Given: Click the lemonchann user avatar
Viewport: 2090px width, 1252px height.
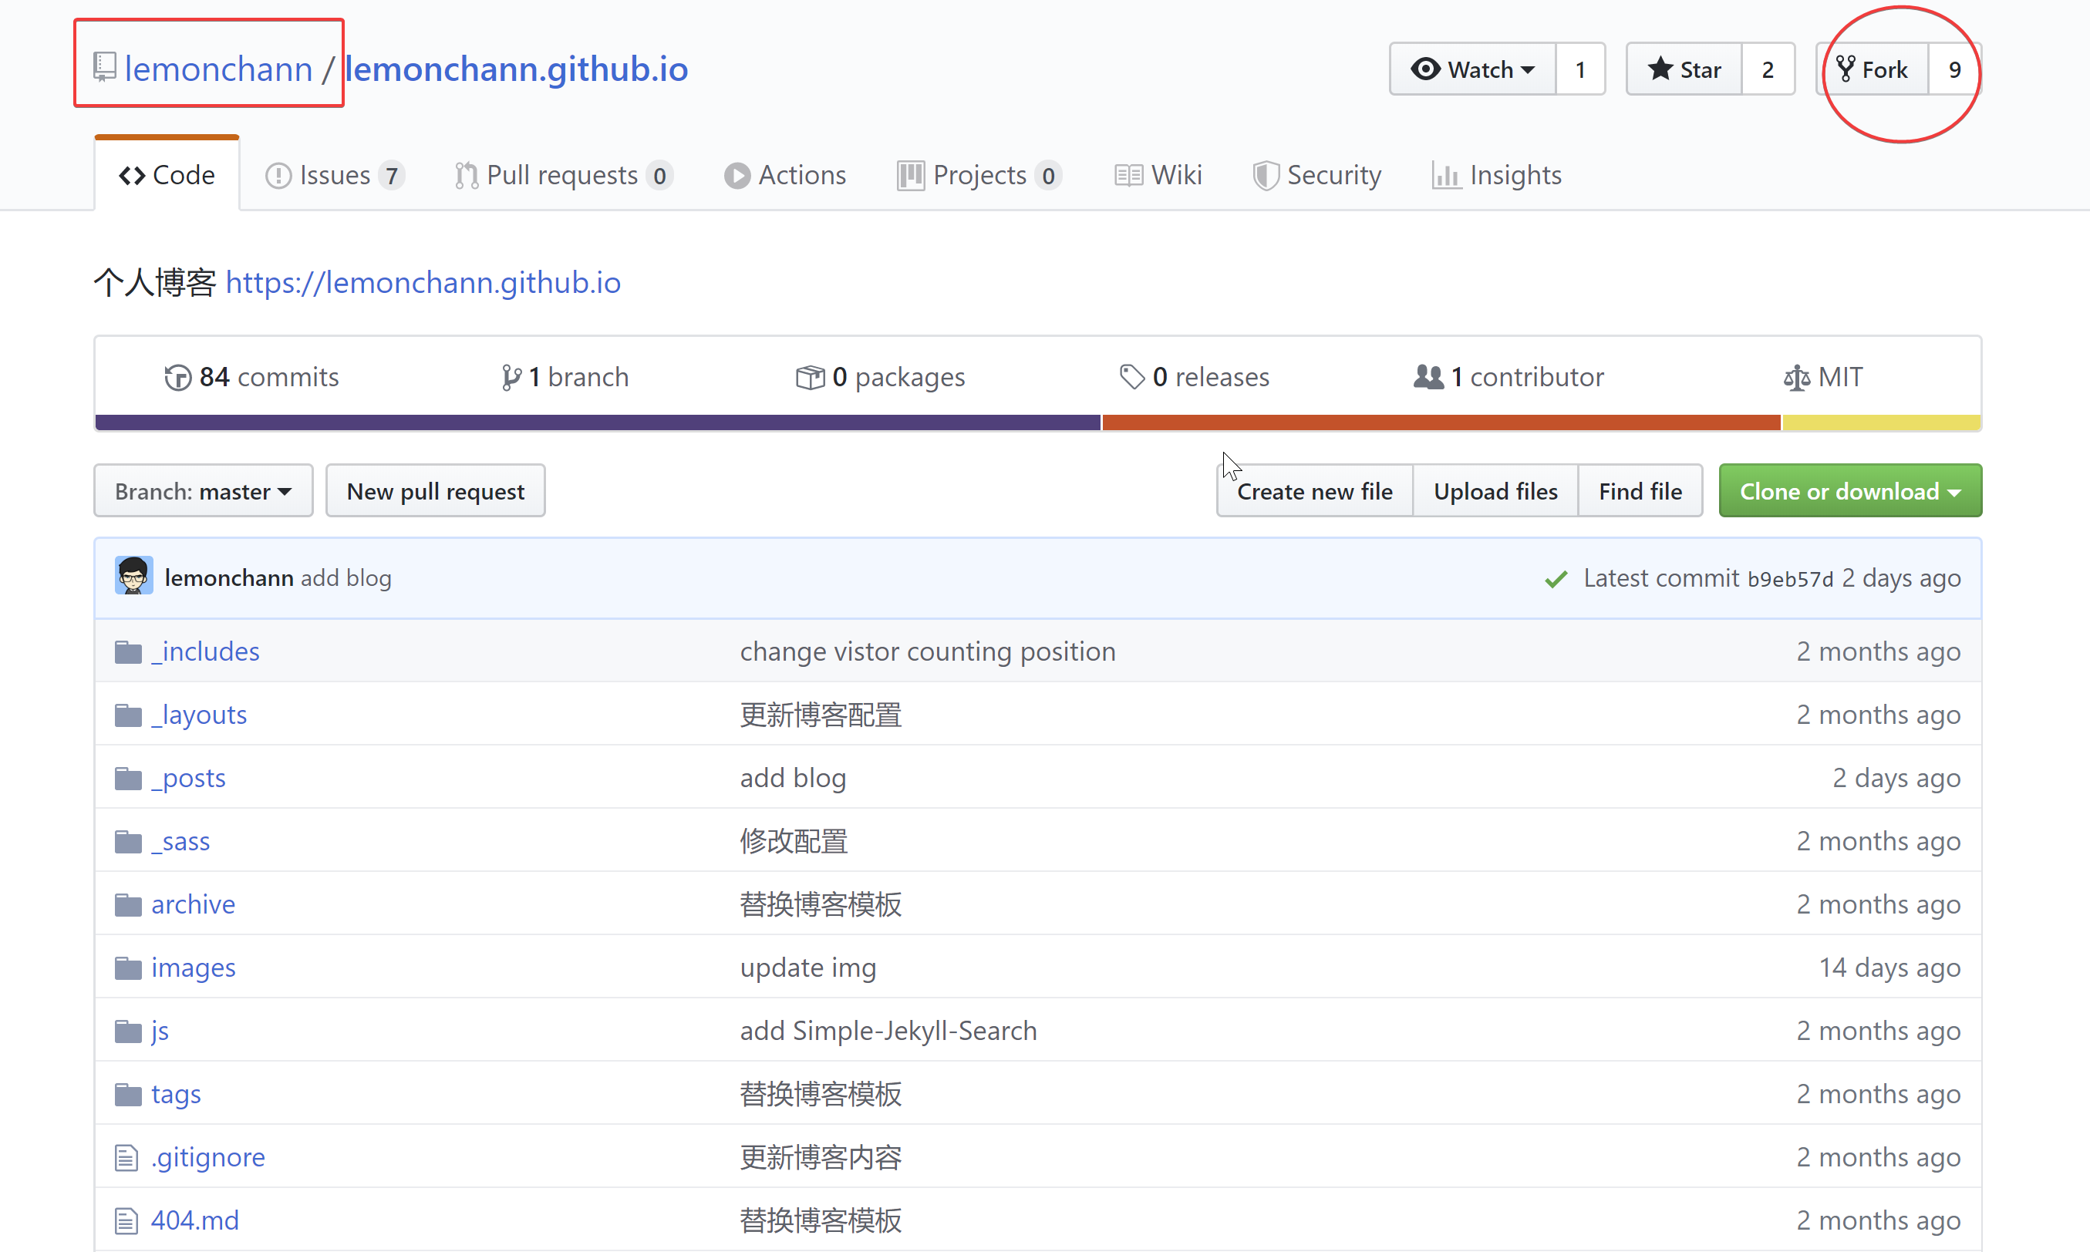Looking at the screenshot, I should pos(133,576).
